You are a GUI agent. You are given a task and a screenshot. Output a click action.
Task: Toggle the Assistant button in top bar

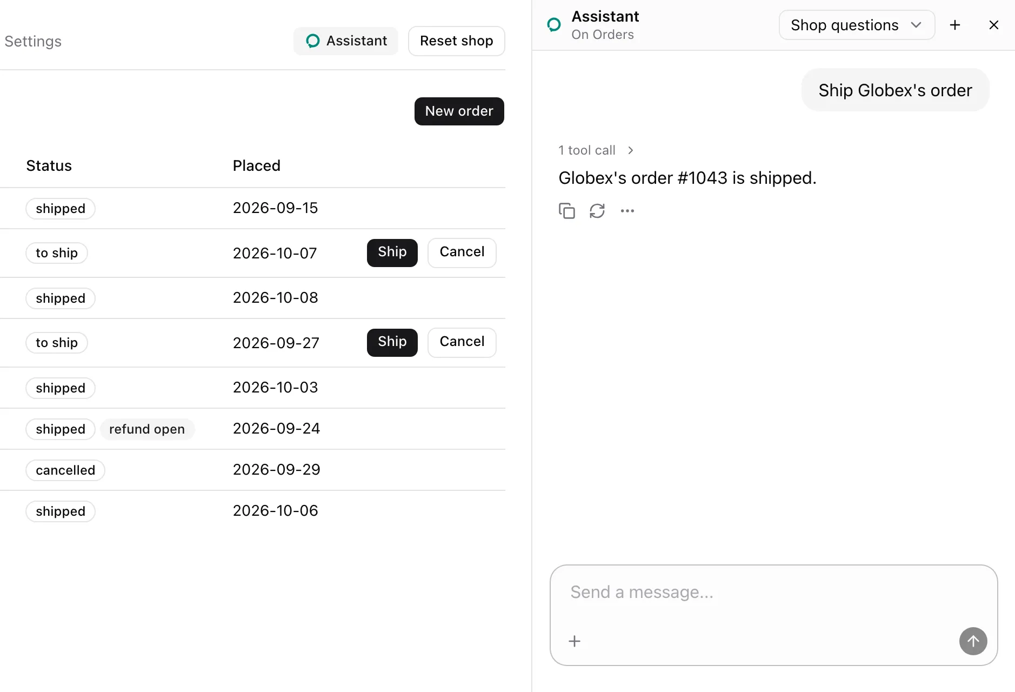[346, 41]
